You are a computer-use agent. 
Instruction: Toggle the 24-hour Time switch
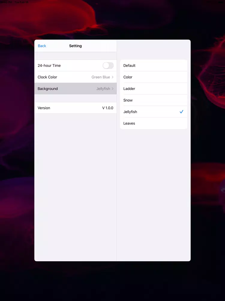point(108,65)
